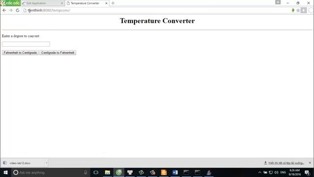The width and height of the screenshot is (314, 177).
Task: Open the Cốc Cốc browser menu
Action: (10, 3)
